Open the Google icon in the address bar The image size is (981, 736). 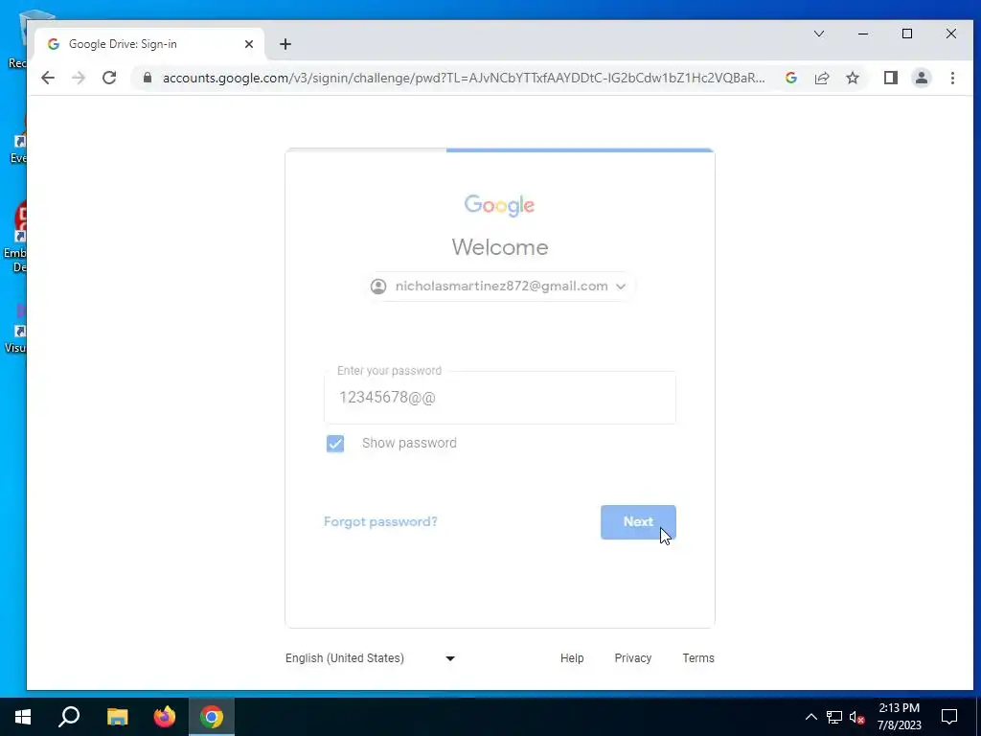[x=790, y=78]
